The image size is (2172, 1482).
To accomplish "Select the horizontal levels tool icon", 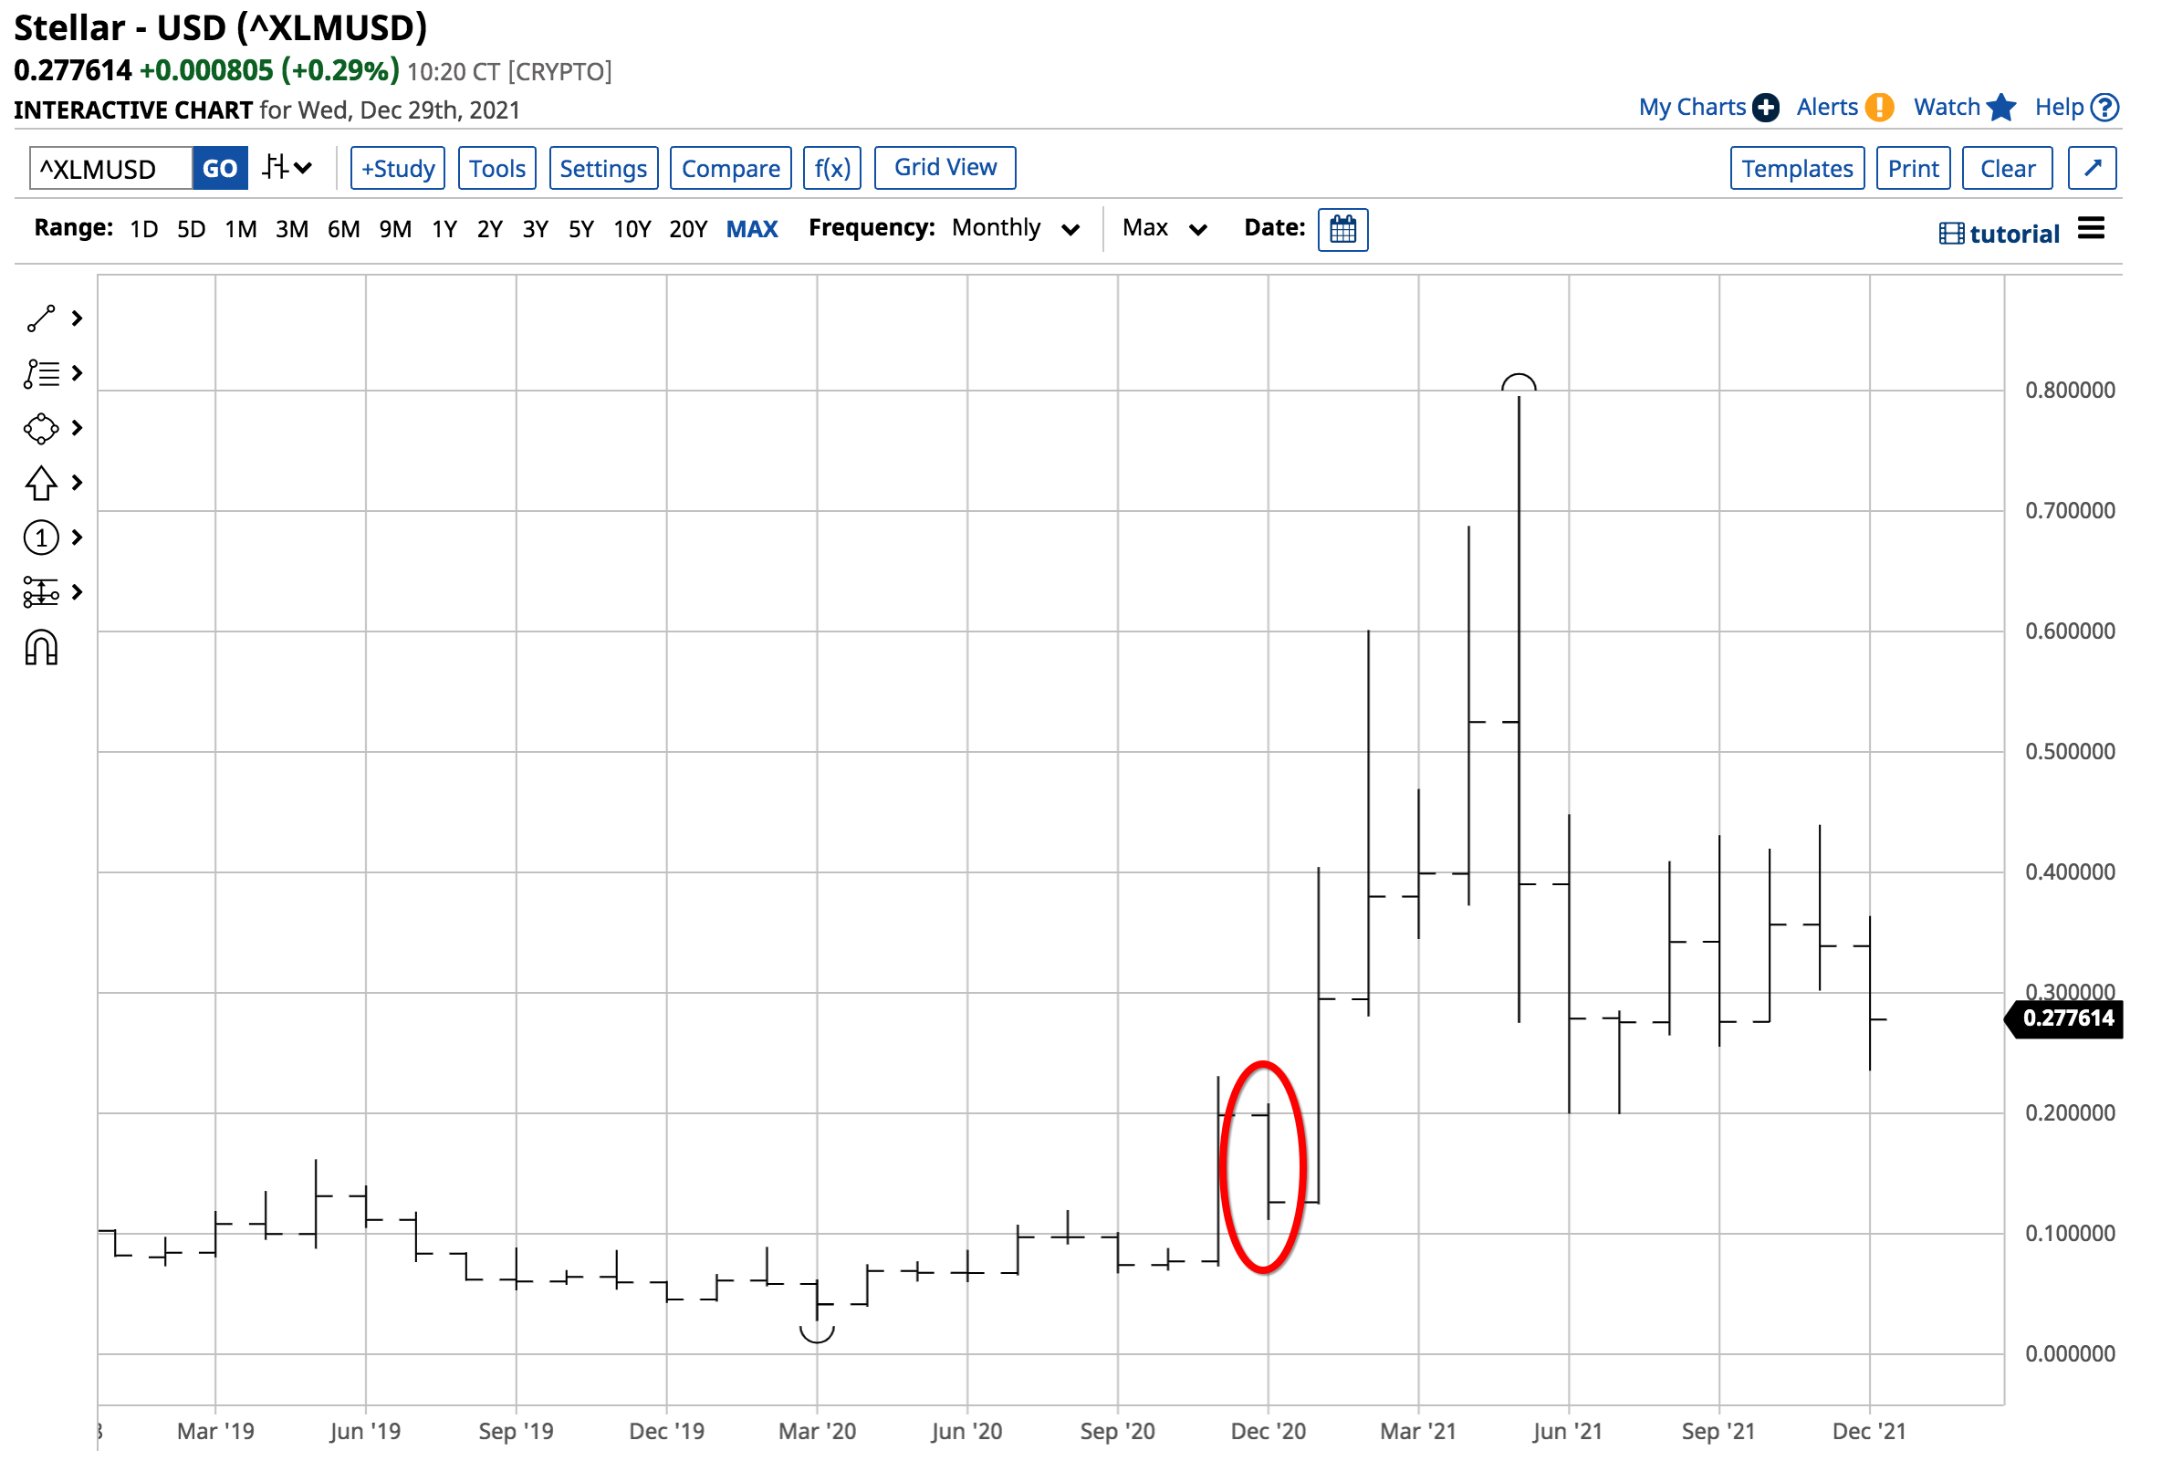I will pyautogui.click(x=41, y=592).
